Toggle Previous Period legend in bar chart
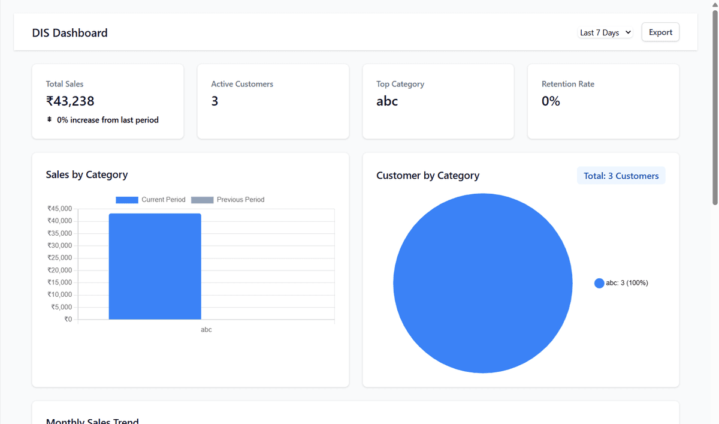Screen dimensions: 719x424 pos(228,200)
